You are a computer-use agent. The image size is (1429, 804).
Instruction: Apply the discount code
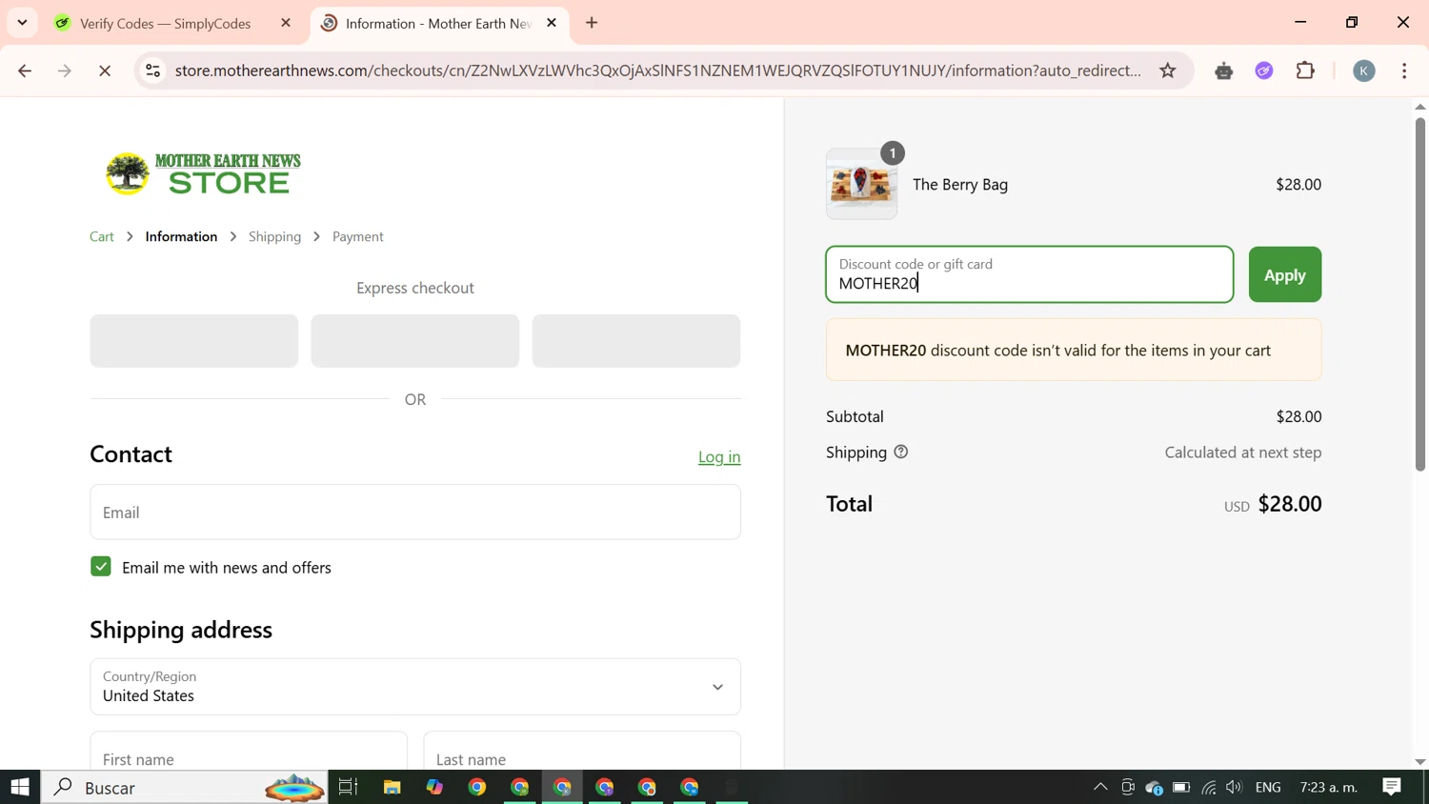coord(1285,274)
